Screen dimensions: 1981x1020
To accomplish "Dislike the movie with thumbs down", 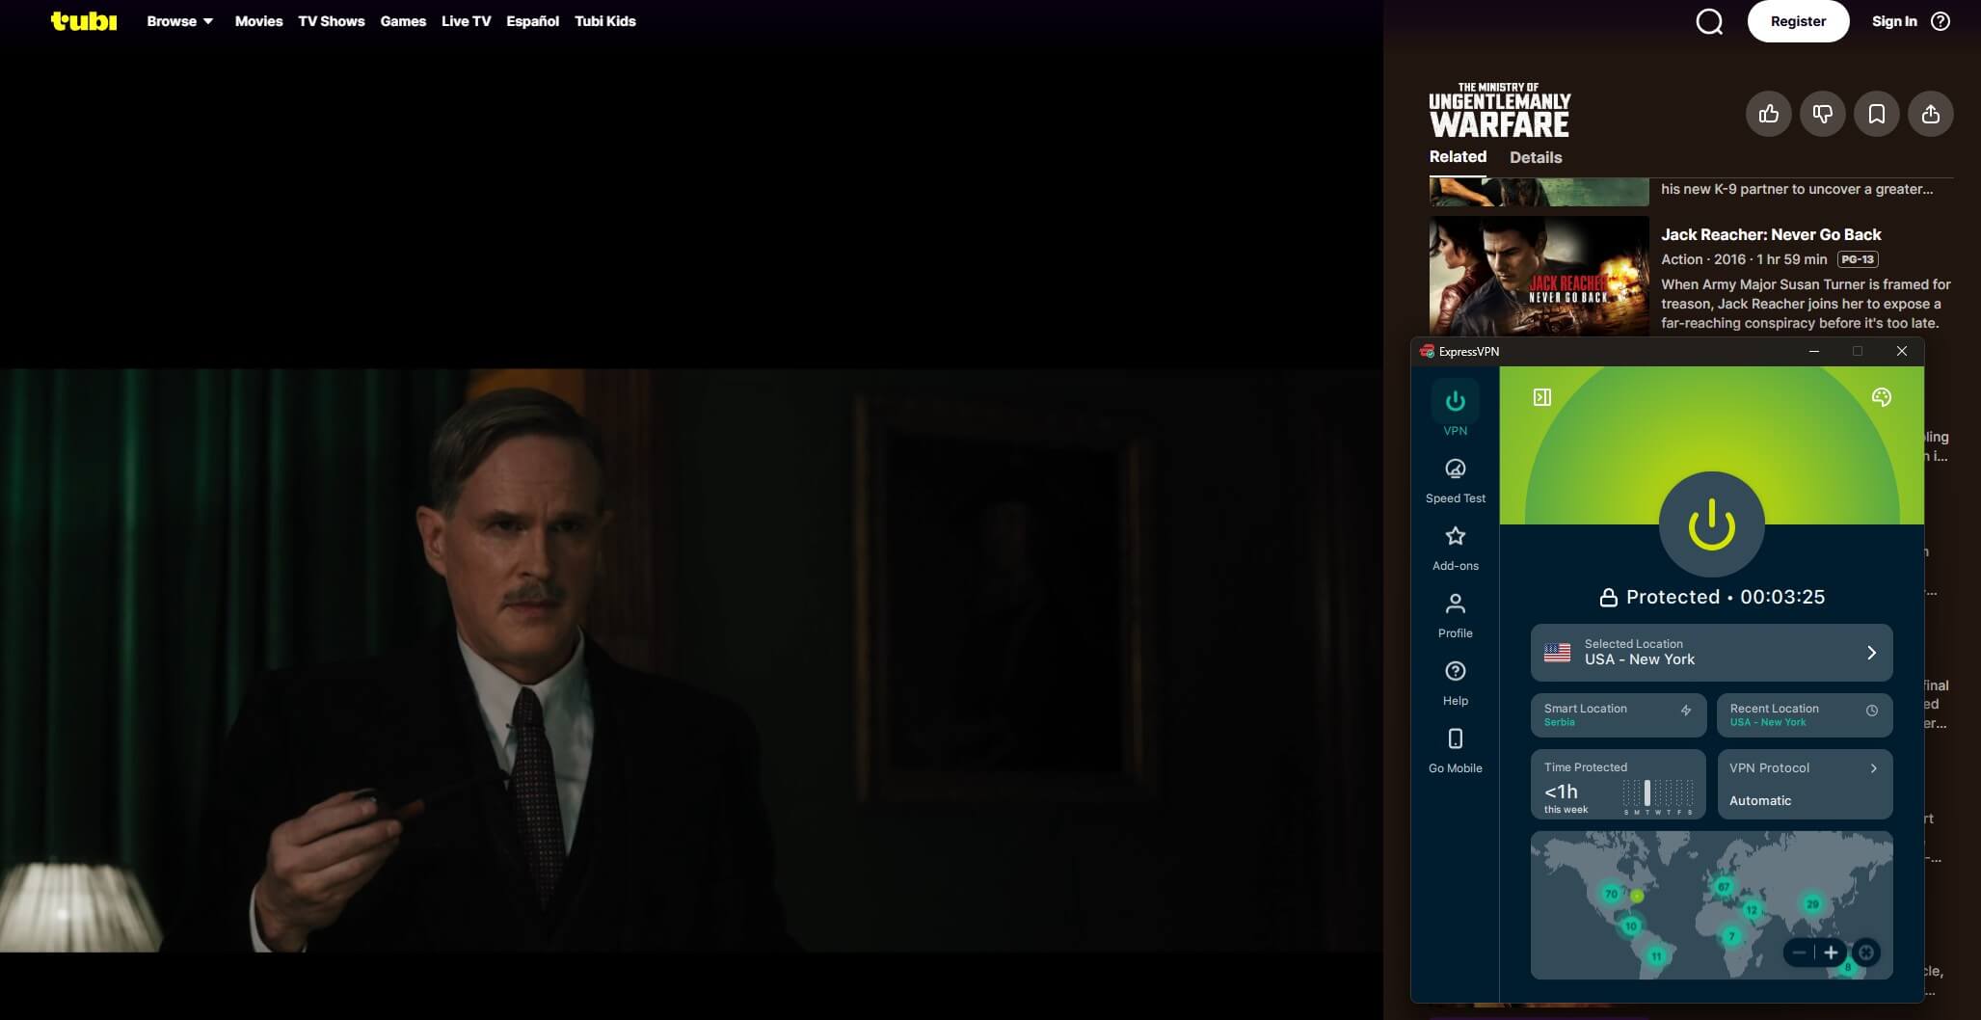I will 1823,114.
